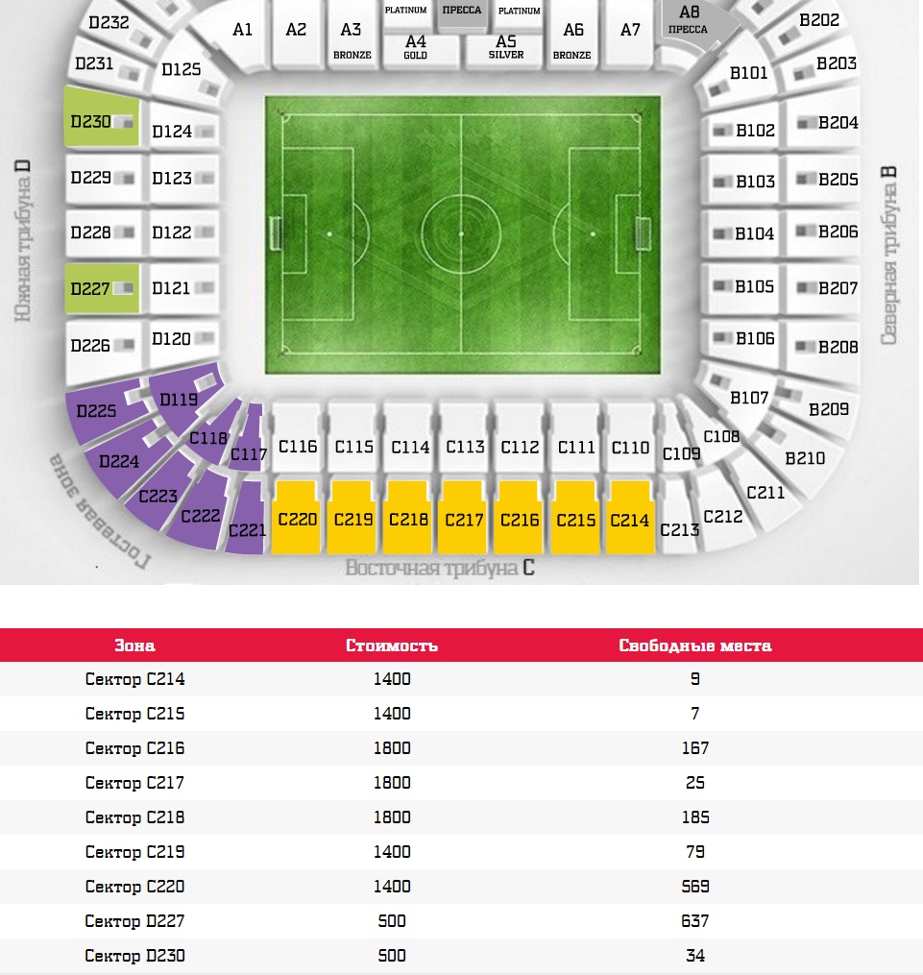Image resolution: width=923 pixels, height=975 pixels.
Task: Select yellow sector C220 on the seating map
Action: click(296, 519)
